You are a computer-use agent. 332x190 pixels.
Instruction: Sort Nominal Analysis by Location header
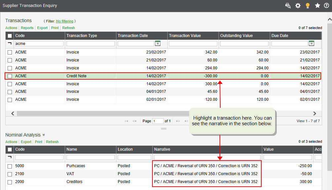[x=134, y=149]
